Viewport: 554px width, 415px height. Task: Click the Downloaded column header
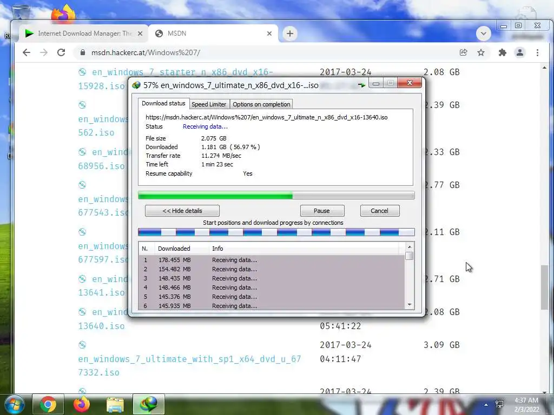tap(182, 249)
